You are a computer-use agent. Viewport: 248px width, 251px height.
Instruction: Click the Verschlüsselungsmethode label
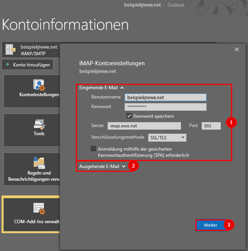tap(118, 137)
